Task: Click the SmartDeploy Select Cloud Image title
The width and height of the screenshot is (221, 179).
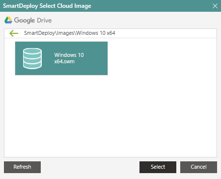Action: 47,6
